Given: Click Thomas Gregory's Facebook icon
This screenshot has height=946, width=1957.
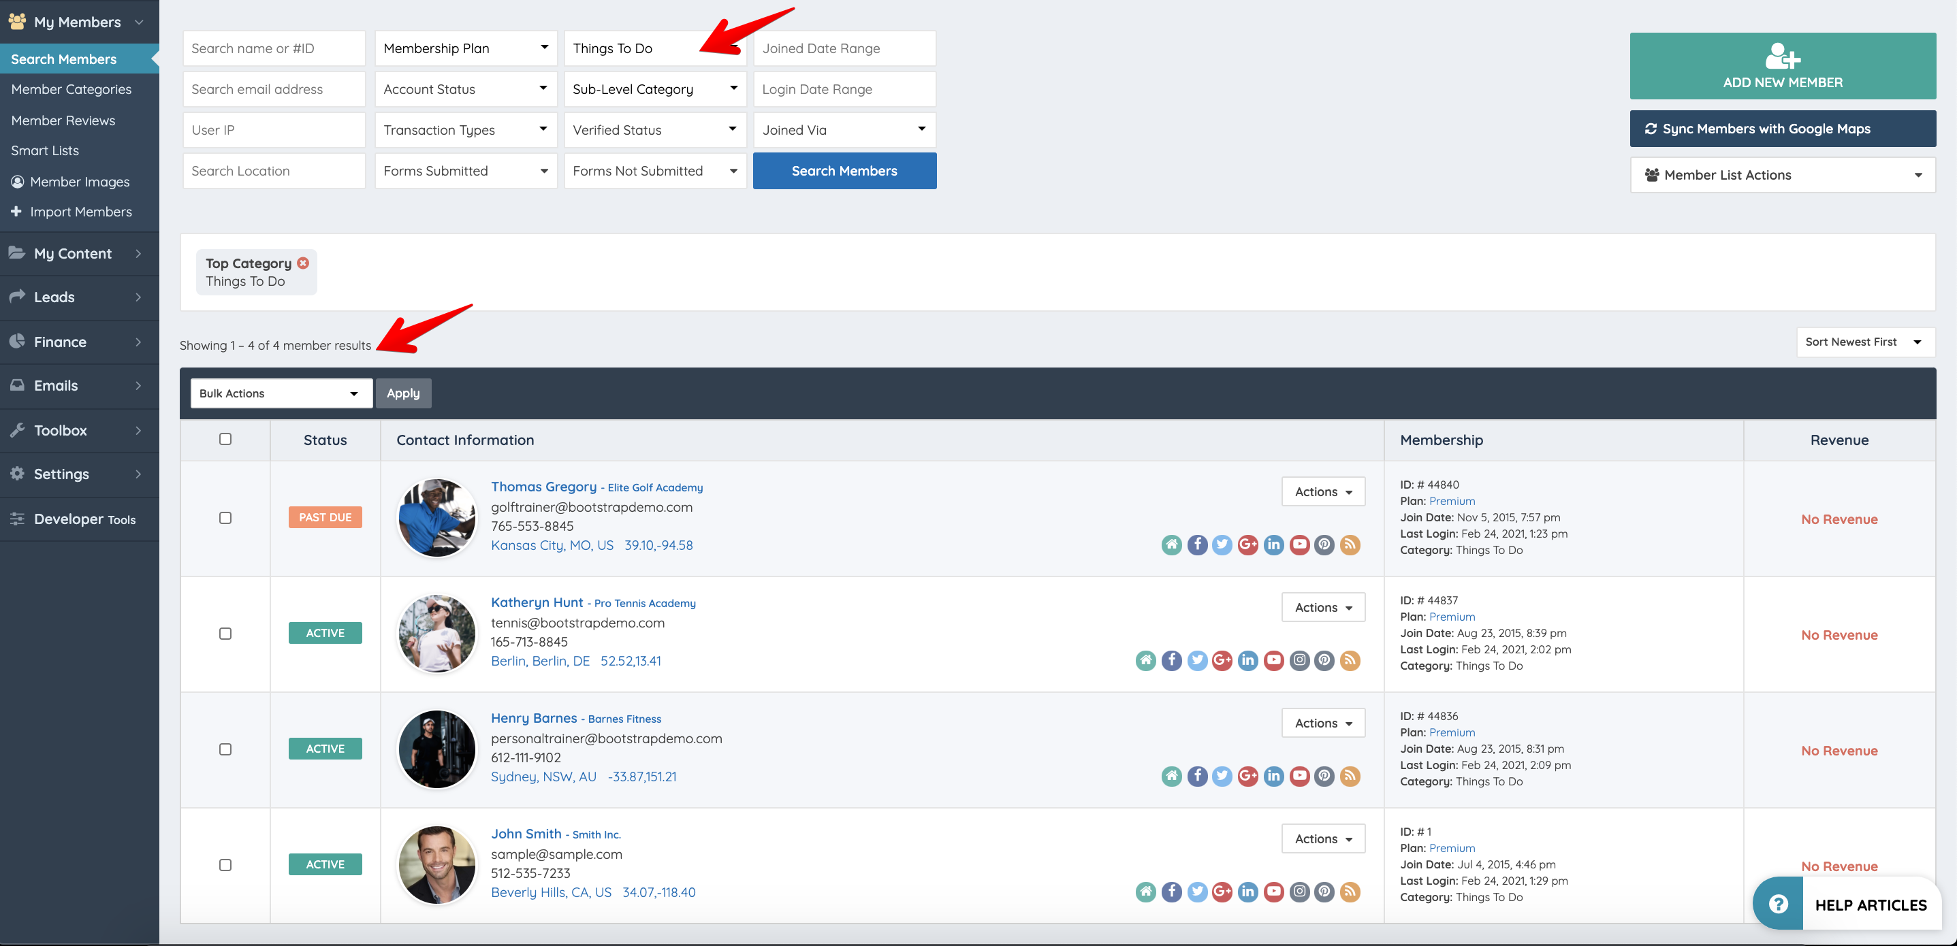Looking at the screenshot, I should point(1197,544).
